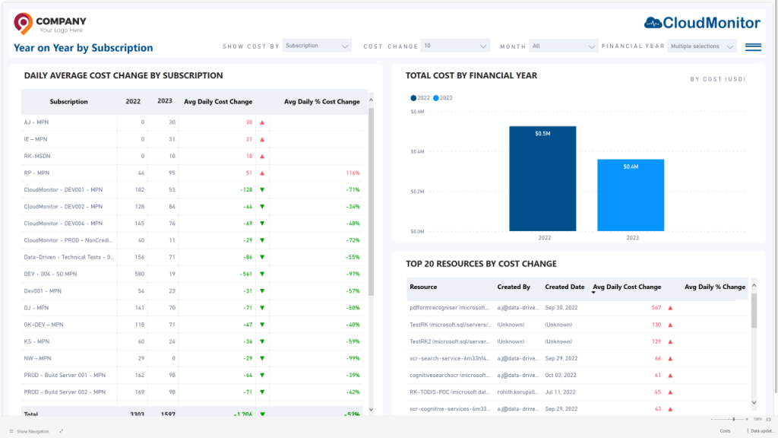Screen dimensions: 778x438
Task: Click the expand arrows icon beside Show Navigation
Action: click(61, 431)
